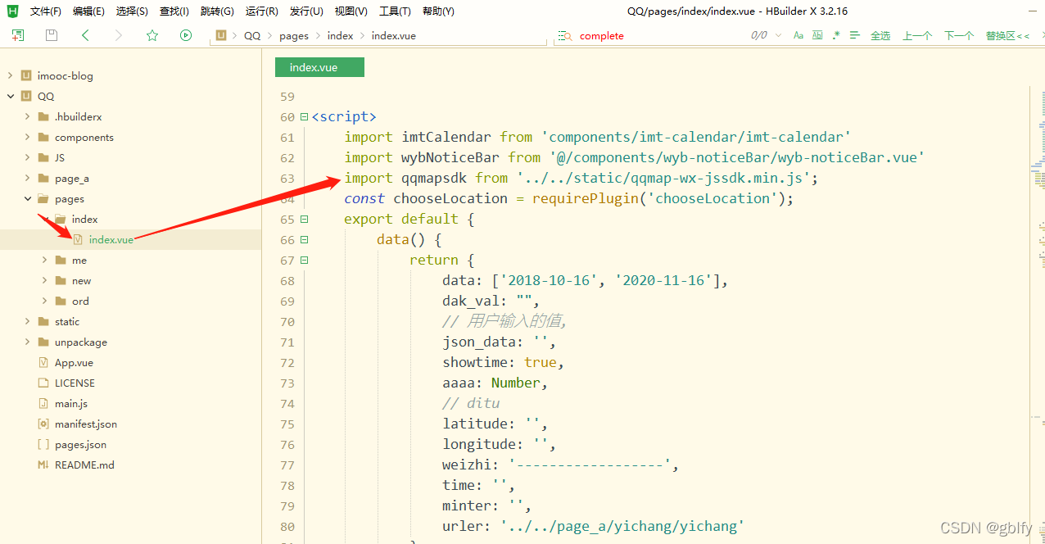The image size is (1045, 544).
Task: Click the .hbuilderx folder icon
Action: pos(43,116)
